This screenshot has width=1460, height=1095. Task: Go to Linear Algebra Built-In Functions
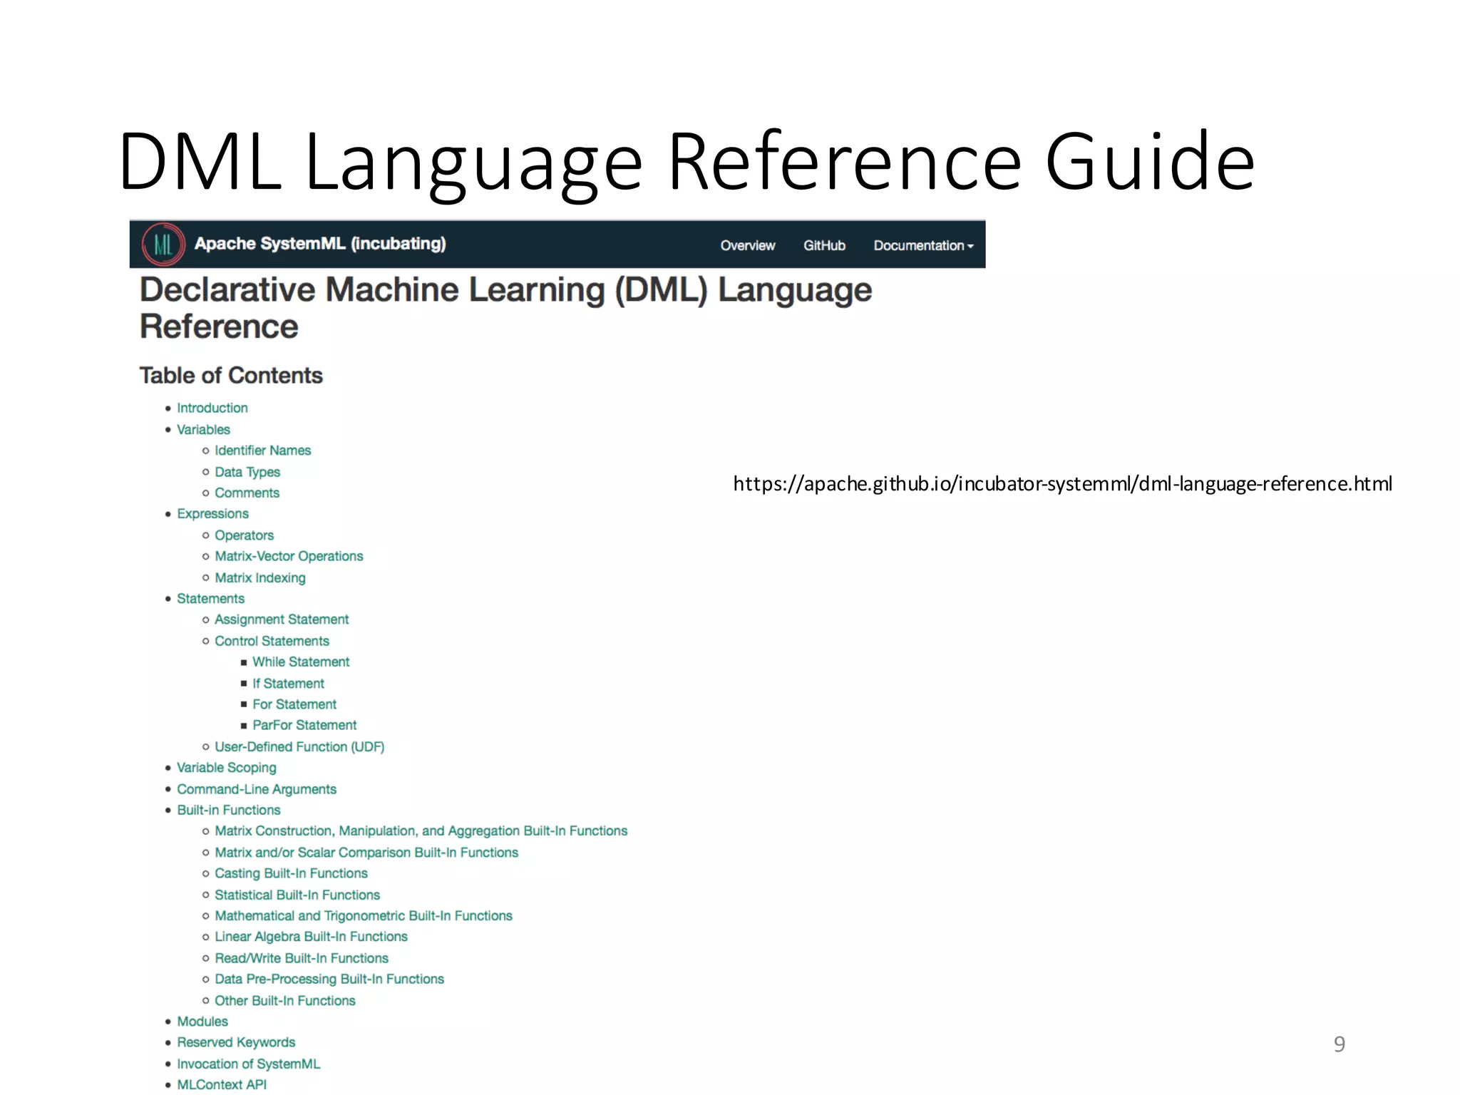[x=311, y=937]
